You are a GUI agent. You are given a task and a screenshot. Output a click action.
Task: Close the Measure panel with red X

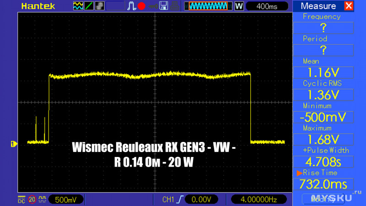(349, 5)
